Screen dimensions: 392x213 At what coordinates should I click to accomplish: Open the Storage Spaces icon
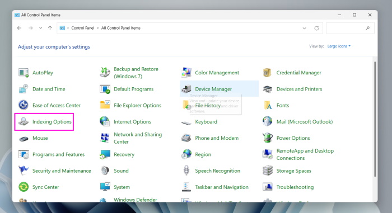pos(268,171)
